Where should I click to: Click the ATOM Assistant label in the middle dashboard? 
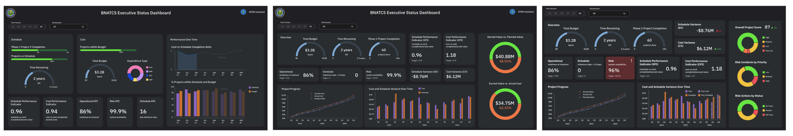coord(526,12)
